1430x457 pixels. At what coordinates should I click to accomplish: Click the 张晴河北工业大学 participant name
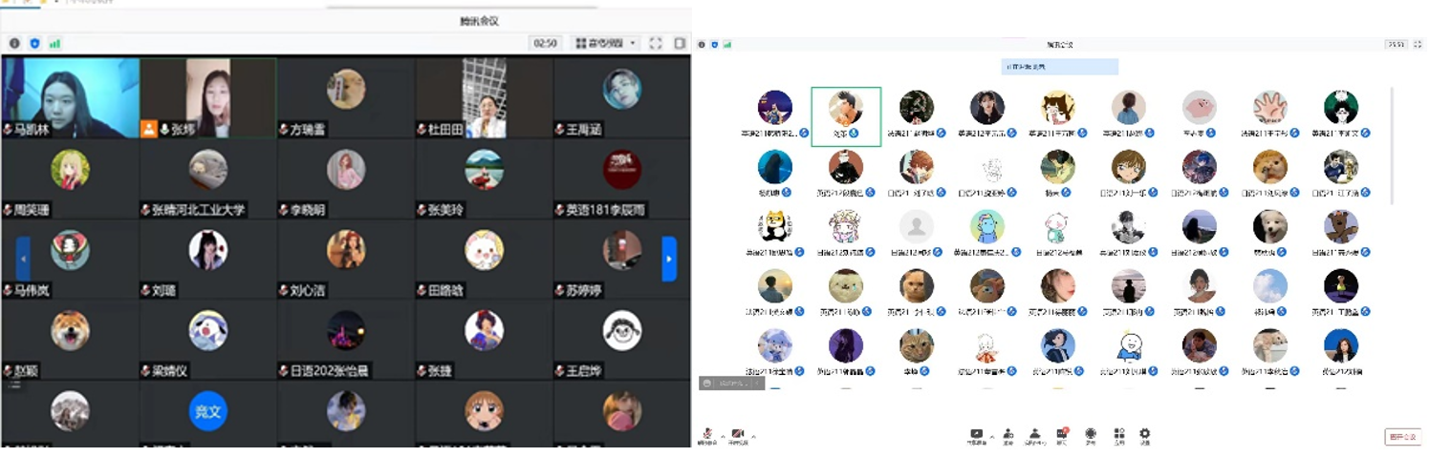(198, 210)
